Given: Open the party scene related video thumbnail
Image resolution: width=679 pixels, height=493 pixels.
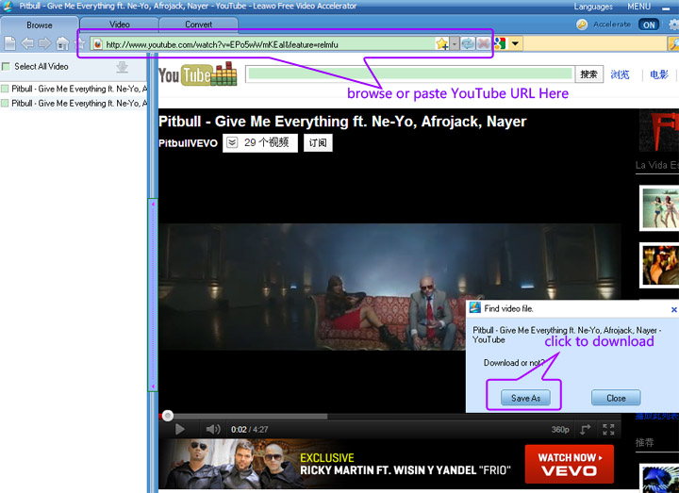Looking at the screenshot, I should [x=659, y=265].
